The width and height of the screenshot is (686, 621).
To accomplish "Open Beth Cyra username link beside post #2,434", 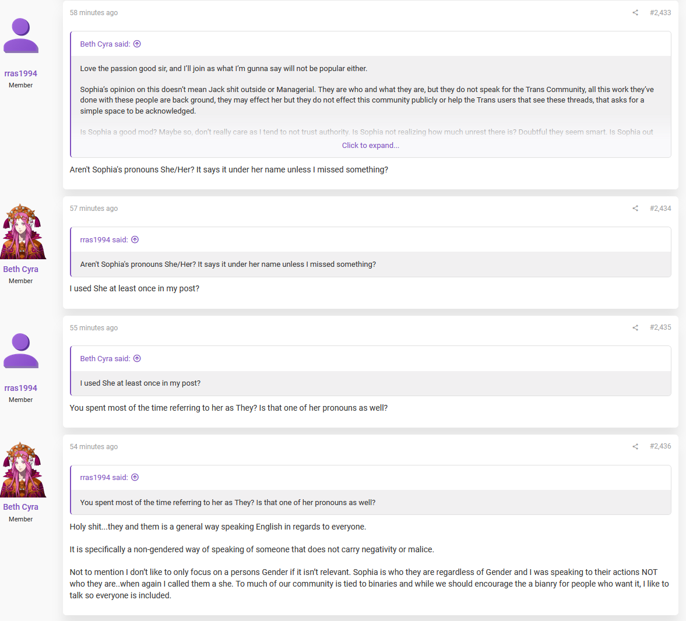I will tap(20, 269).
